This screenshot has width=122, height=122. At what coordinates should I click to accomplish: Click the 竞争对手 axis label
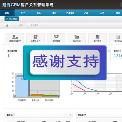pyautogui.click(x=35, y=100)
